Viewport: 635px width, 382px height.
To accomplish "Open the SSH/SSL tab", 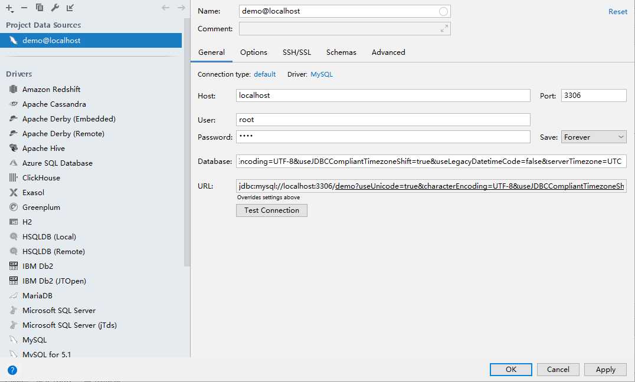I will (297, 52).
